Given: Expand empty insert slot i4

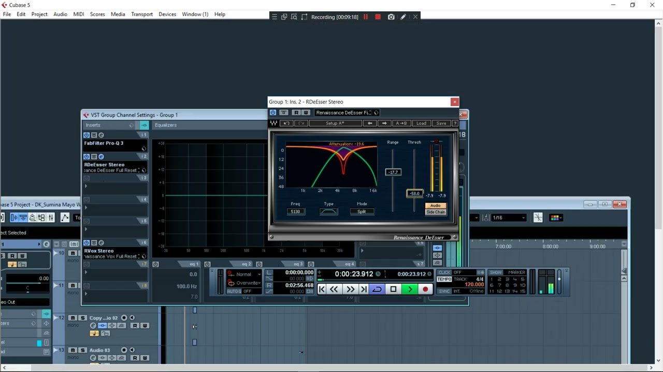Looking at the screenshot, I should pos(86,208).
